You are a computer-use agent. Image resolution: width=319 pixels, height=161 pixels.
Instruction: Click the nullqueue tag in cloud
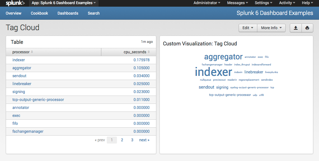tap(206, 80)
